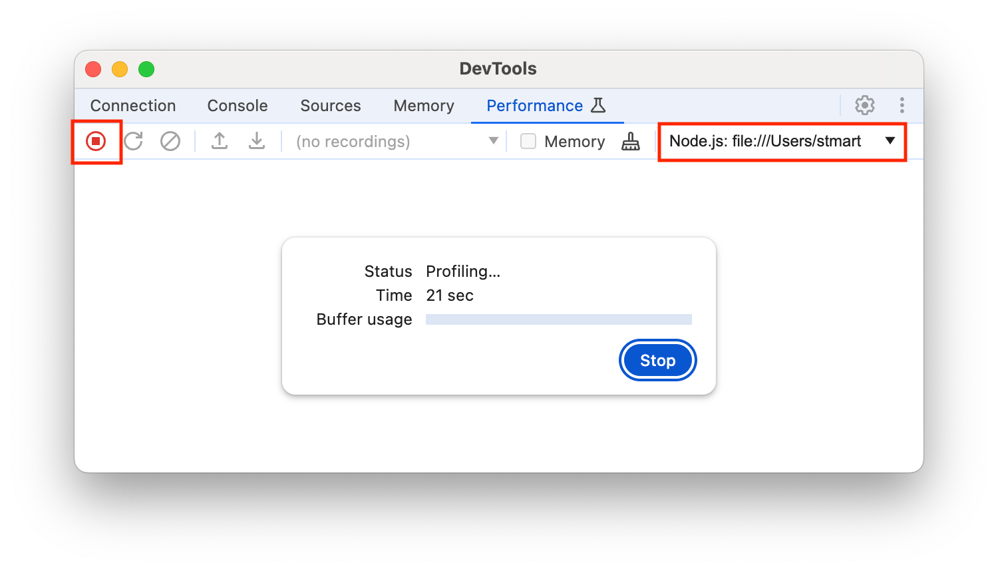Screen dimensions: 998x571
Task: Click the Sources panel label
Action: [331, 105]
